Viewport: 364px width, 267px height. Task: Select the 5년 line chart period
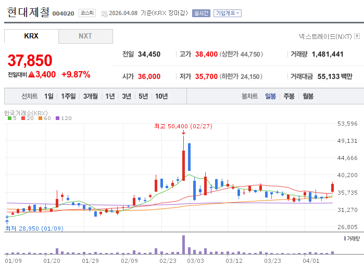click(x=143, y=96)
